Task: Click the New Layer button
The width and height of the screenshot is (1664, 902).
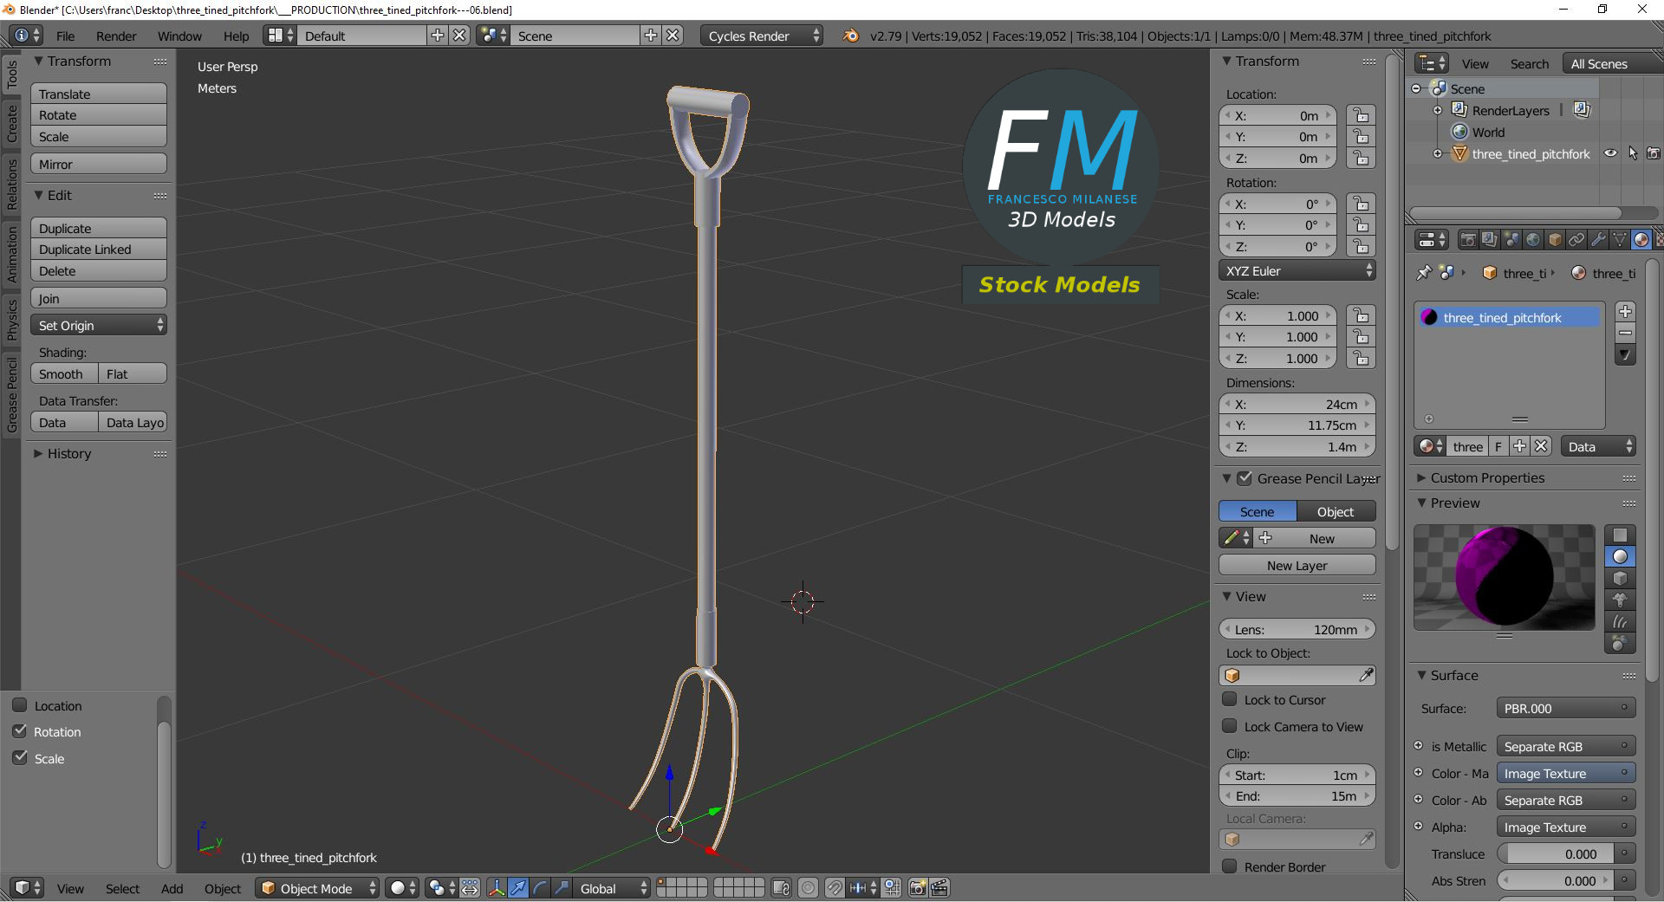Action: [x=1297, y=565]
